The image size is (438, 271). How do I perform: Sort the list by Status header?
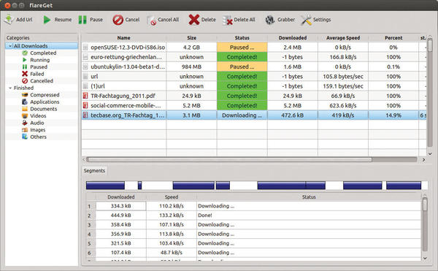242,38
